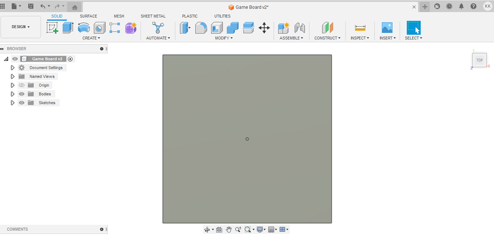
Task: Switch to the MESH tab
Action: tap(119, 16)
